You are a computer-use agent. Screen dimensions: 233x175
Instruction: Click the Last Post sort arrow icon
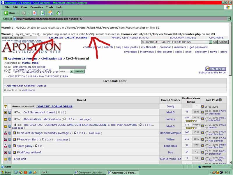click(220, 100)
